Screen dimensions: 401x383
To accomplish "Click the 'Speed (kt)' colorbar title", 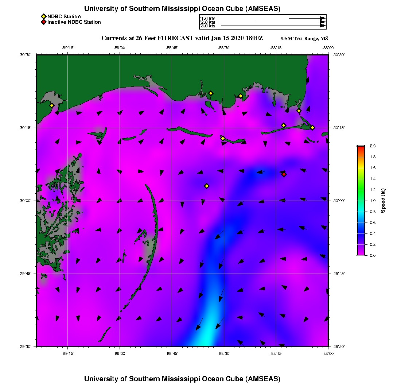I will tap(382, 201).
